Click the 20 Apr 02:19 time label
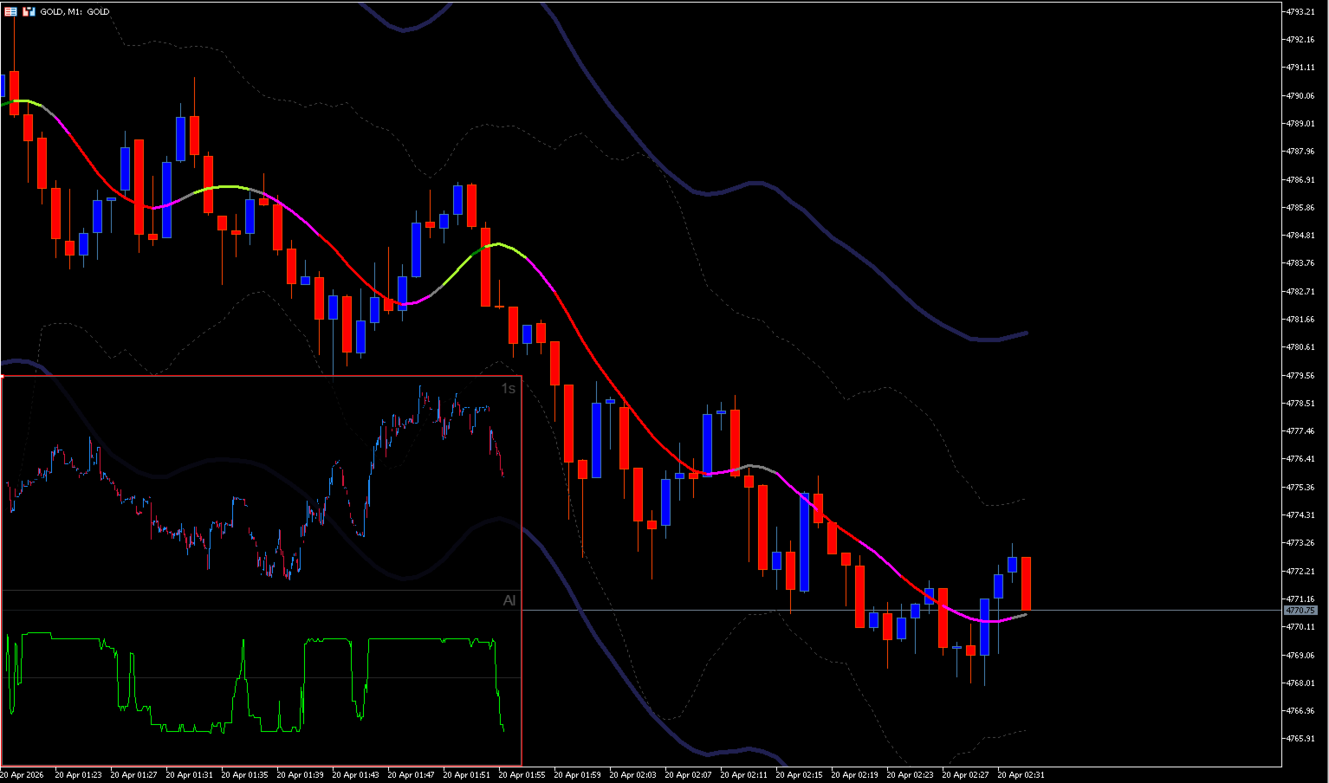This screenshot has width=1329, height=783. 854,775
